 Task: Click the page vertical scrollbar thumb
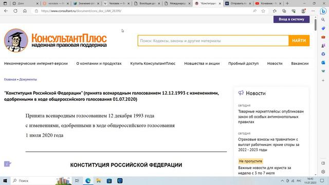click(x=316, y=25)
